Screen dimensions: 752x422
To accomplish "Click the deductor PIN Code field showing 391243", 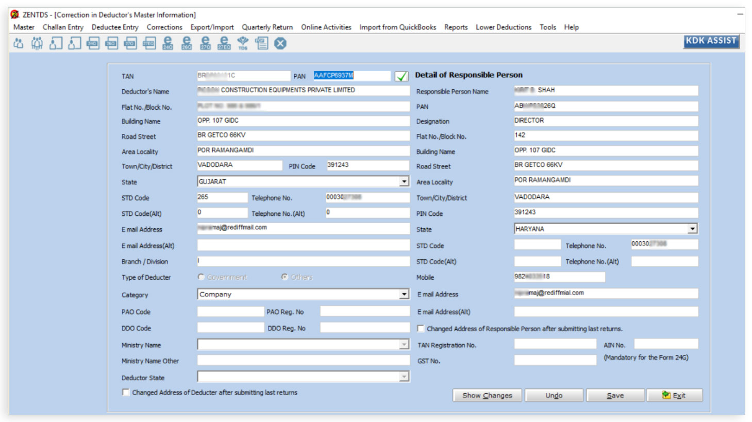I will [368, 165].
